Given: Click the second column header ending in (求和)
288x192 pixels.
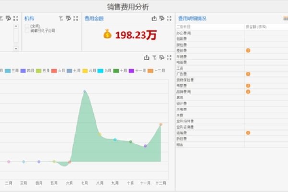Looking at the screenshot, I should pyautogui.click(x=256, y=27).
